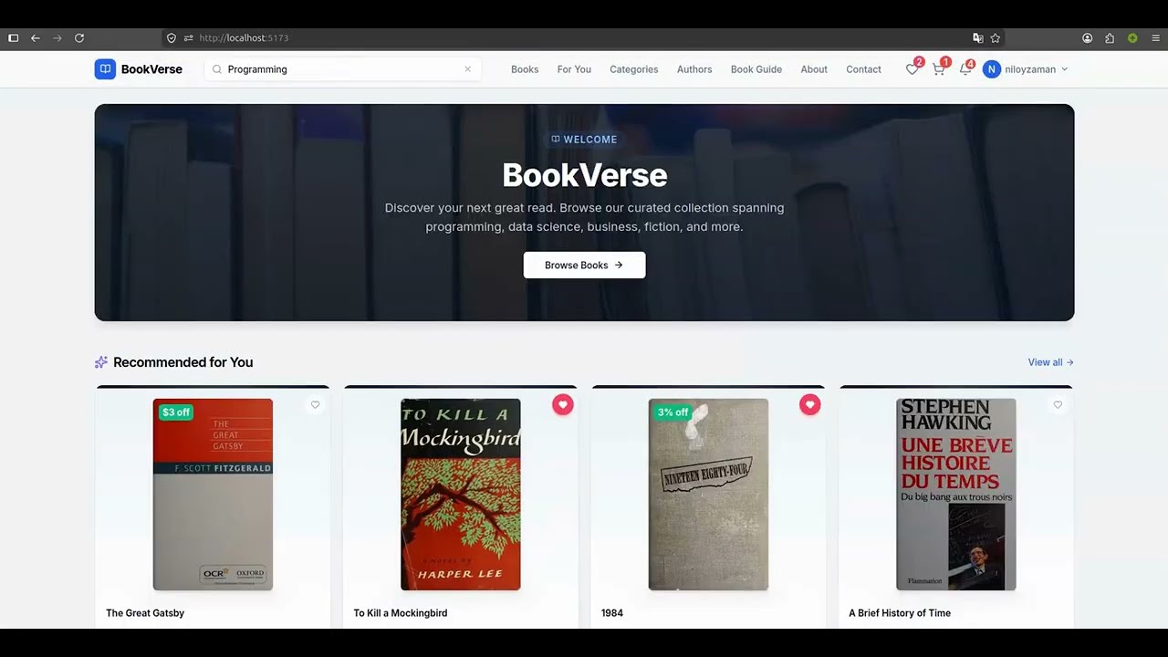Click the View all link
Screen dimensions: 1168x657
pos(1051,362)
